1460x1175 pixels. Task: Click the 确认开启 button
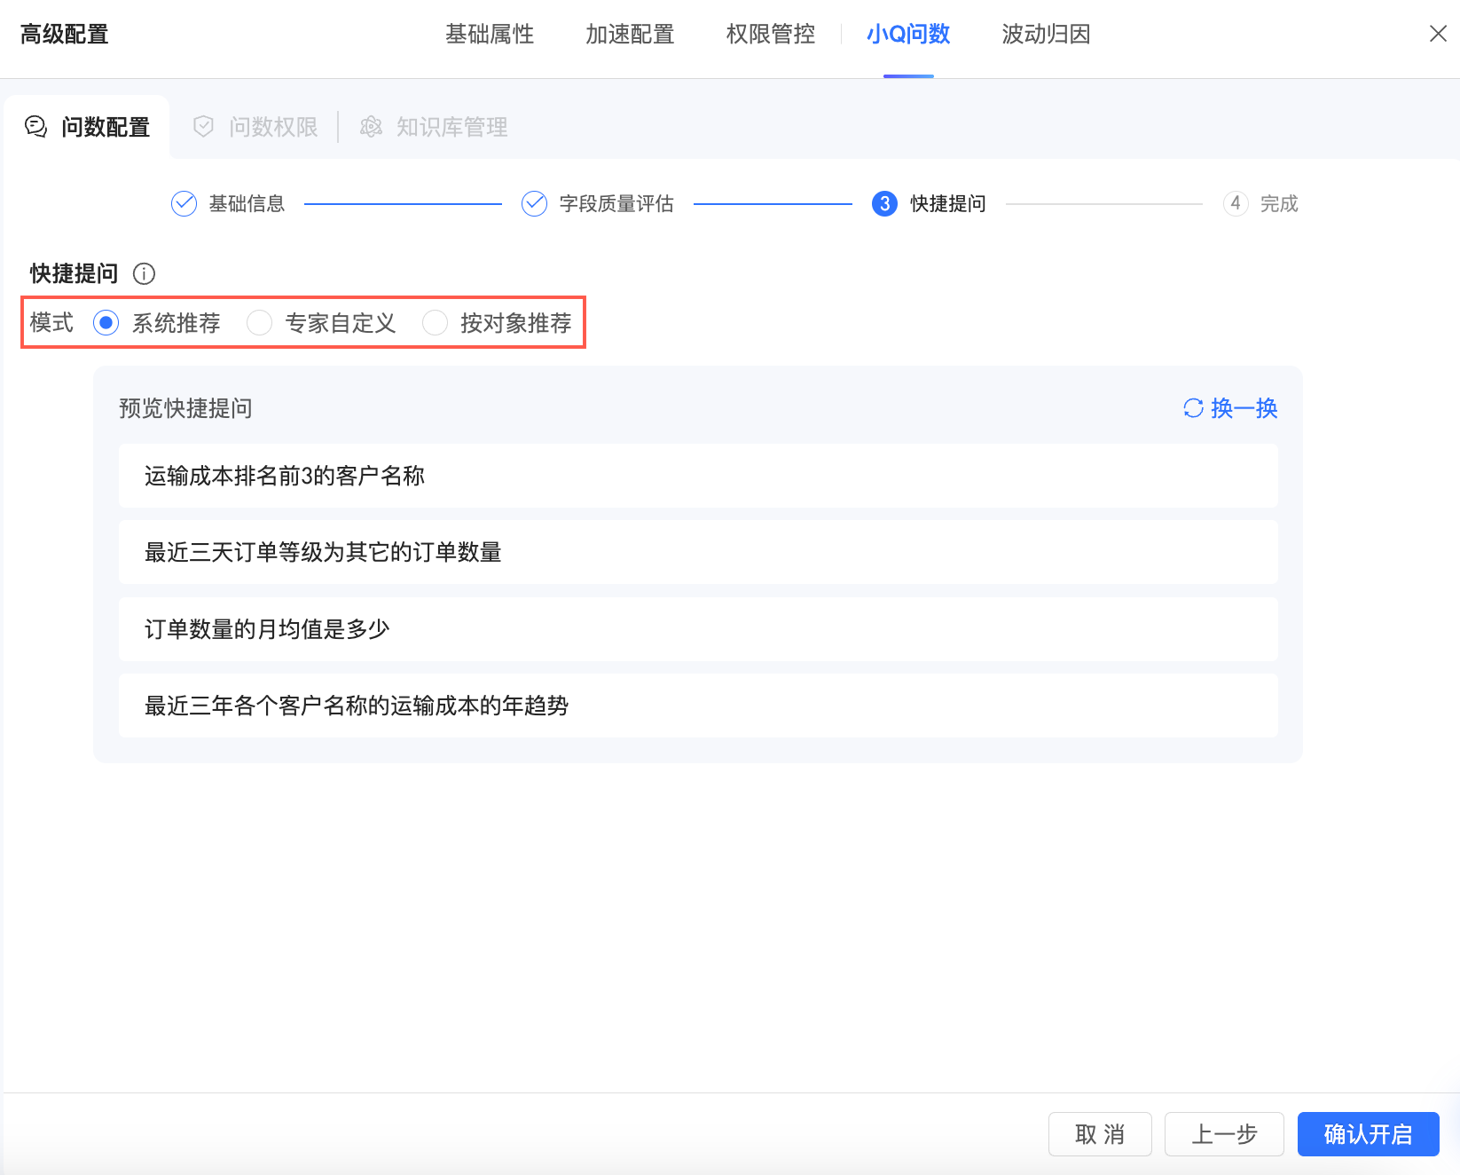[x=1368, y=1134]
